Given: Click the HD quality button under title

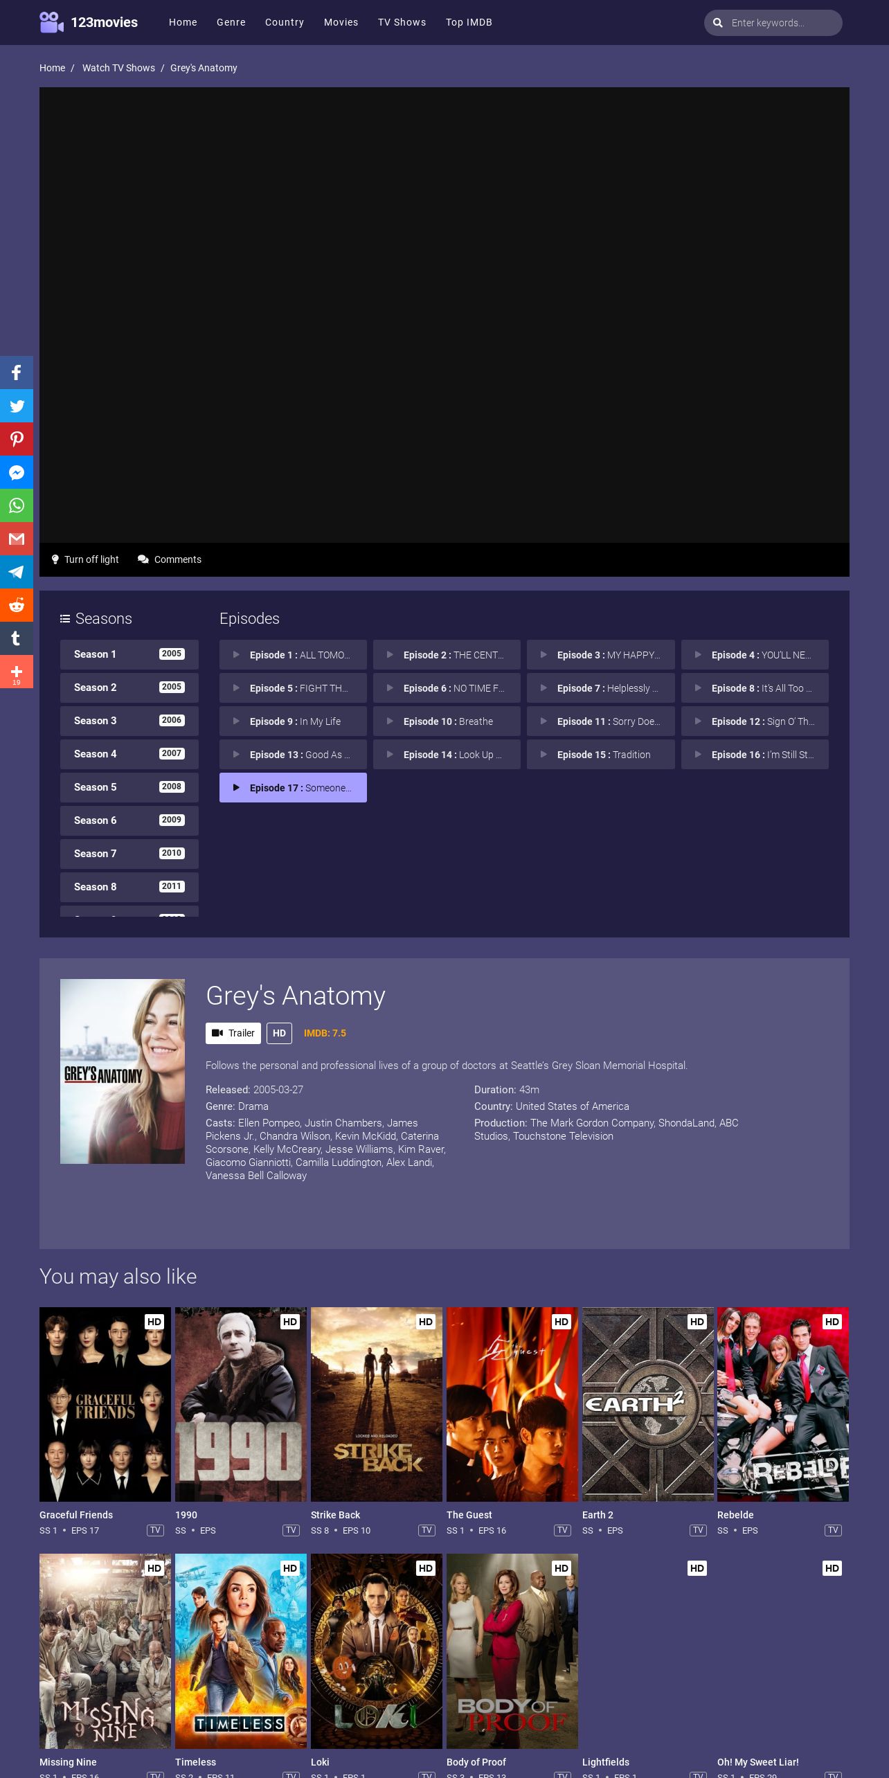Looking at the screenshot, I should (x=279, y=1033).
